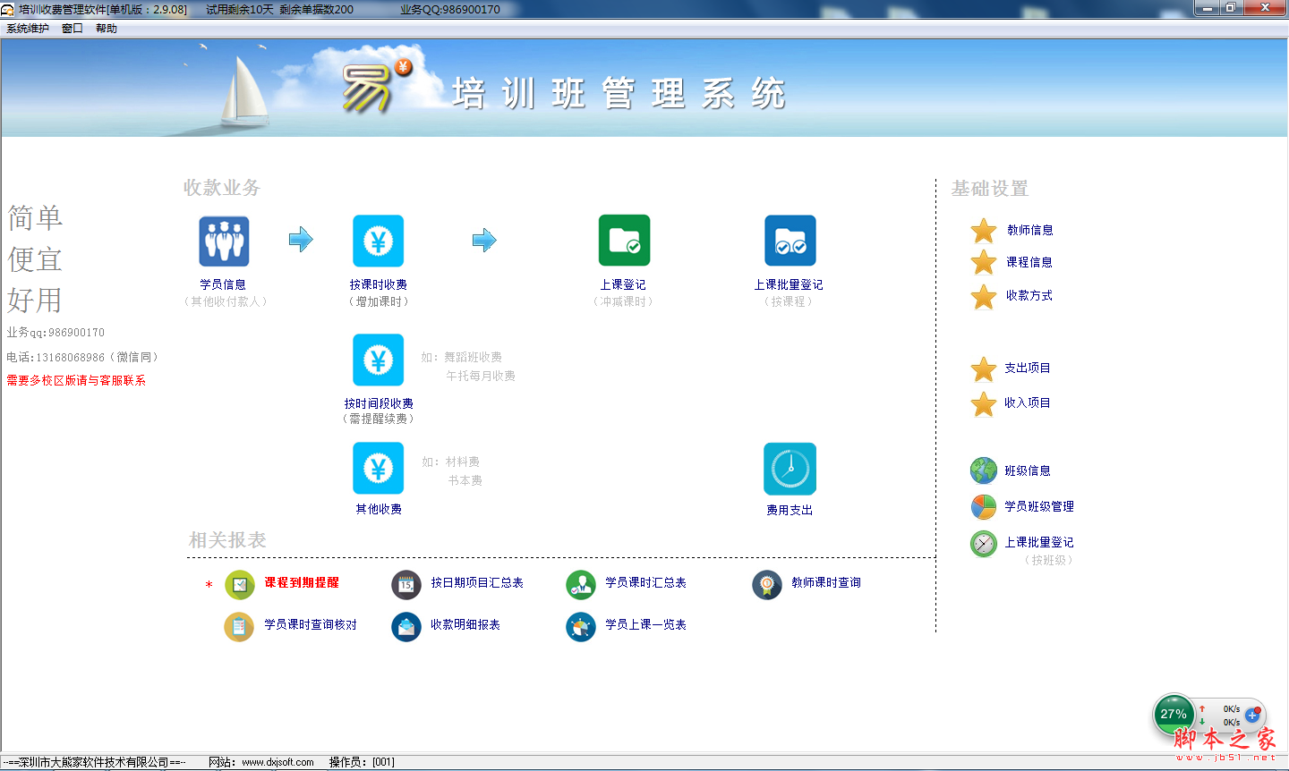
Task: Click the clock icon beside 上课批量登记 (按班级)
Action: [x=984, y=543]
